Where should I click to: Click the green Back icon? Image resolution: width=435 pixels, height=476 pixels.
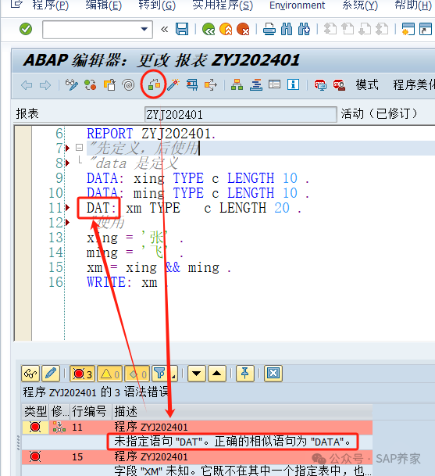209,30
